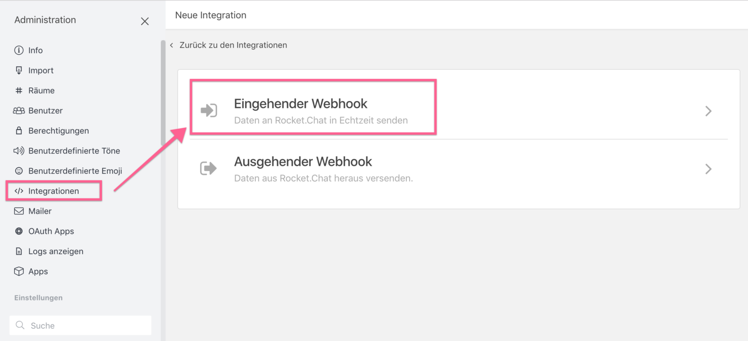Click the Info icon in the sidebar
Image resolution: width=748 pixels, height=341 pixels.
pyautogui.click(x=19, y=50)
